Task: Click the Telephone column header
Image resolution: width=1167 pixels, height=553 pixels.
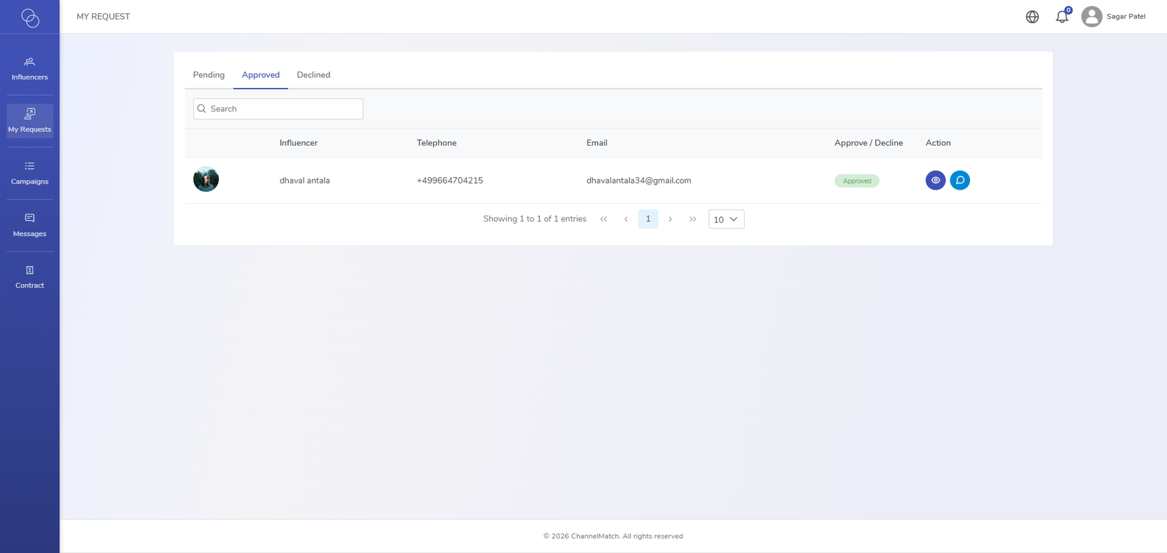Action: point(437,143)
